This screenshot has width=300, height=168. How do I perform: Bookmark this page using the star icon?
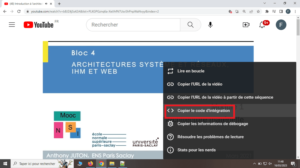click(258, 11)
